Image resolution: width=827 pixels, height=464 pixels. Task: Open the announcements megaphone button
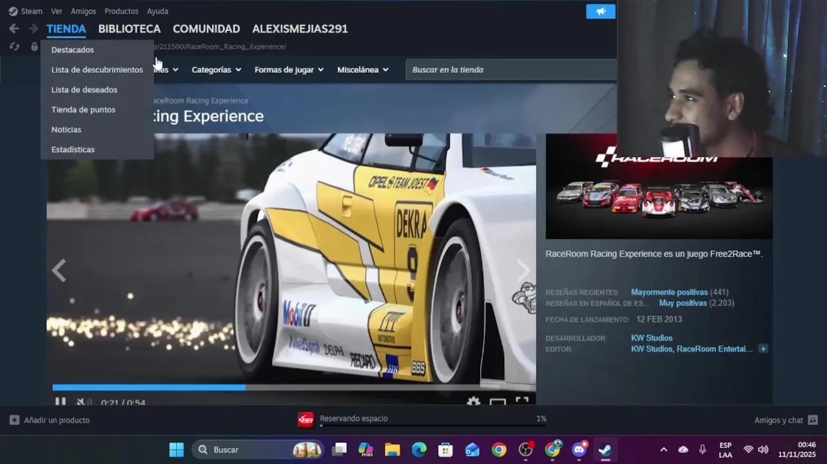click(x=601, y=12)
